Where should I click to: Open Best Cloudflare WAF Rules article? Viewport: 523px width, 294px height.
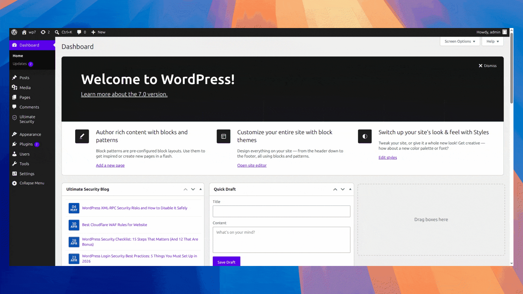(x=114, y=225)
